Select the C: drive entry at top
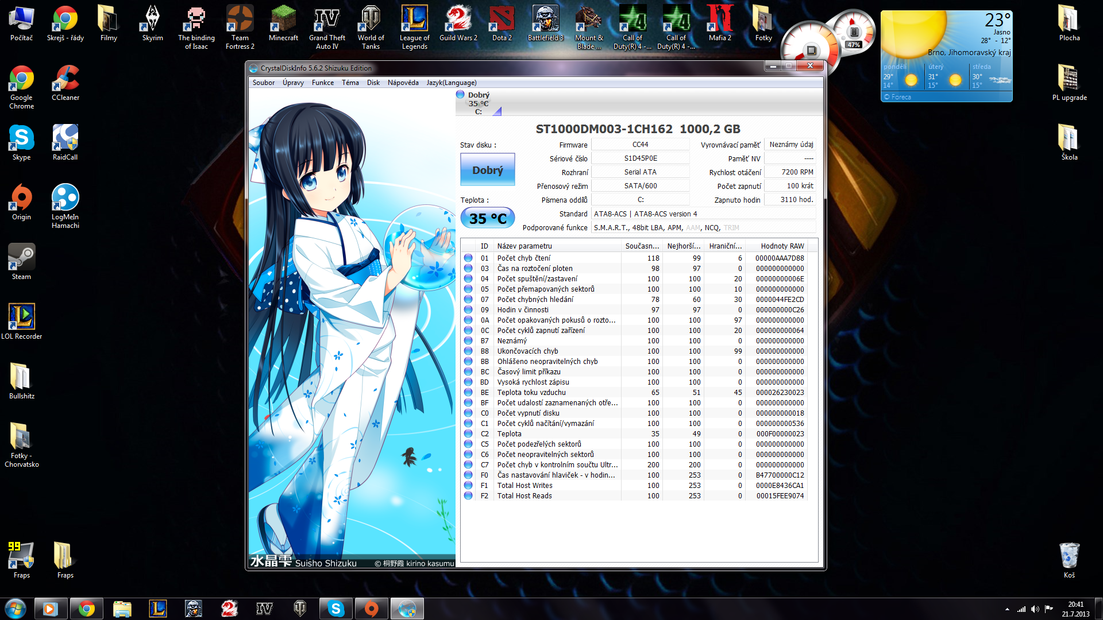 pyautogui.click(x=479, y=103)
